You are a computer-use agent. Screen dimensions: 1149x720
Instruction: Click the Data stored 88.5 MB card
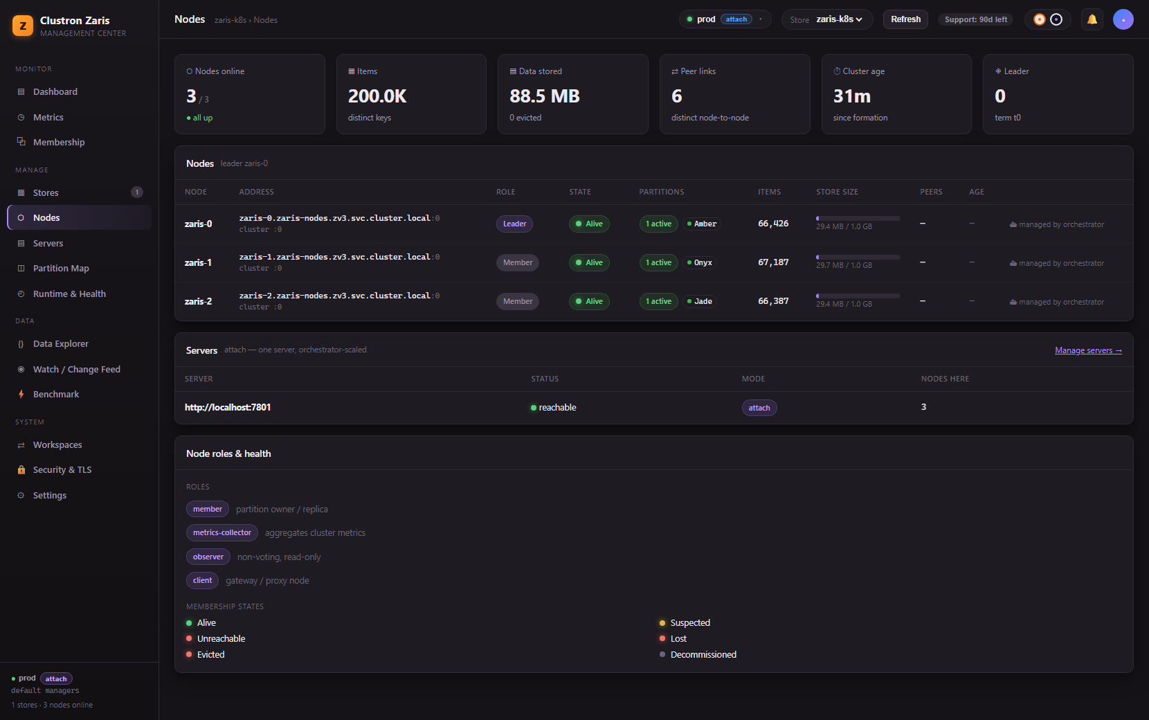(573, 94)
